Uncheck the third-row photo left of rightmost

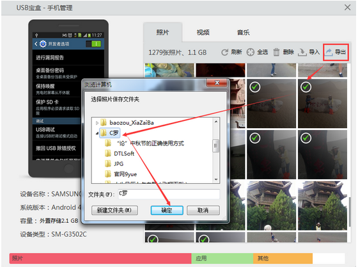pos(255,138)
